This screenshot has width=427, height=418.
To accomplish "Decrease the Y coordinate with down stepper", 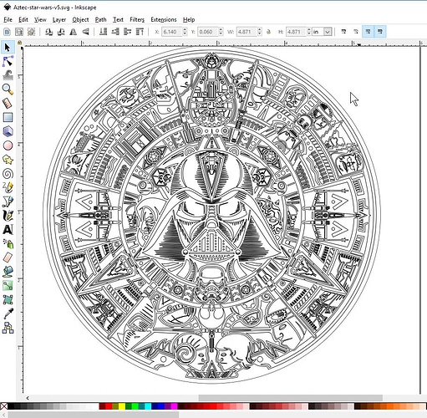I will 221,34.
